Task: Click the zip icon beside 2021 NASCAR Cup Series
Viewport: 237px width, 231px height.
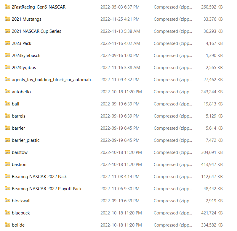Action: click(x=7, y=31)
